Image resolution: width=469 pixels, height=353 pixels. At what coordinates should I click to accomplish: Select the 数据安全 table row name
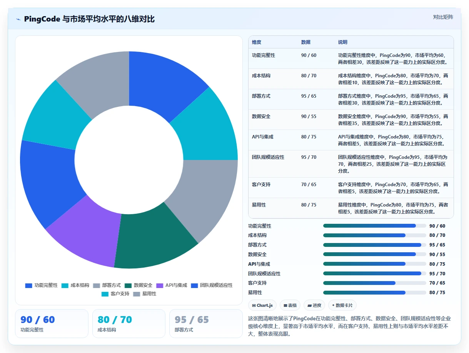pos(261,117)
